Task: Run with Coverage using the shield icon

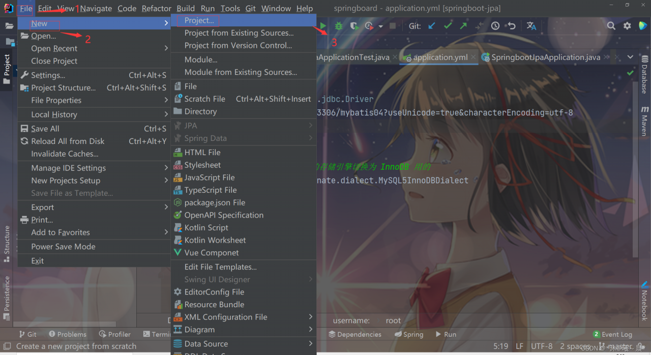Action: coord(355,26)
